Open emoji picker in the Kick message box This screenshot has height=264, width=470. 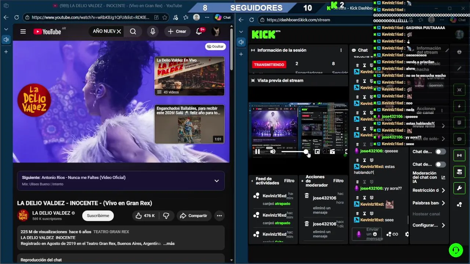tap(375, 234)
